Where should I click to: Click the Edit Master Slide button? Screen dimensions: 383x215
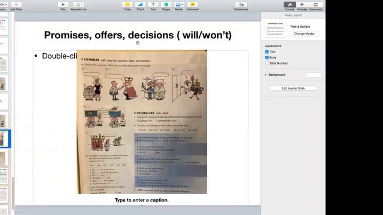coord(293,88)
